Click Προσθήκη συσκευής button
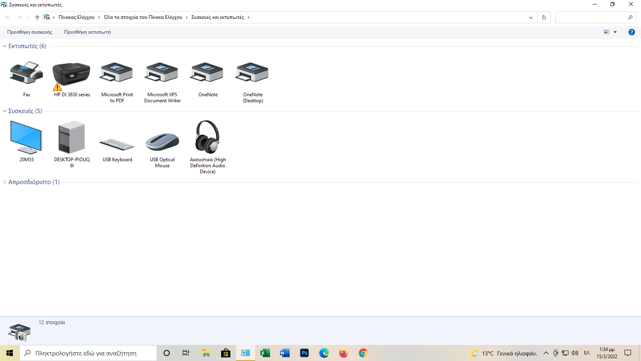The width and height of the screenshot is (641, 361). point(30,32)
